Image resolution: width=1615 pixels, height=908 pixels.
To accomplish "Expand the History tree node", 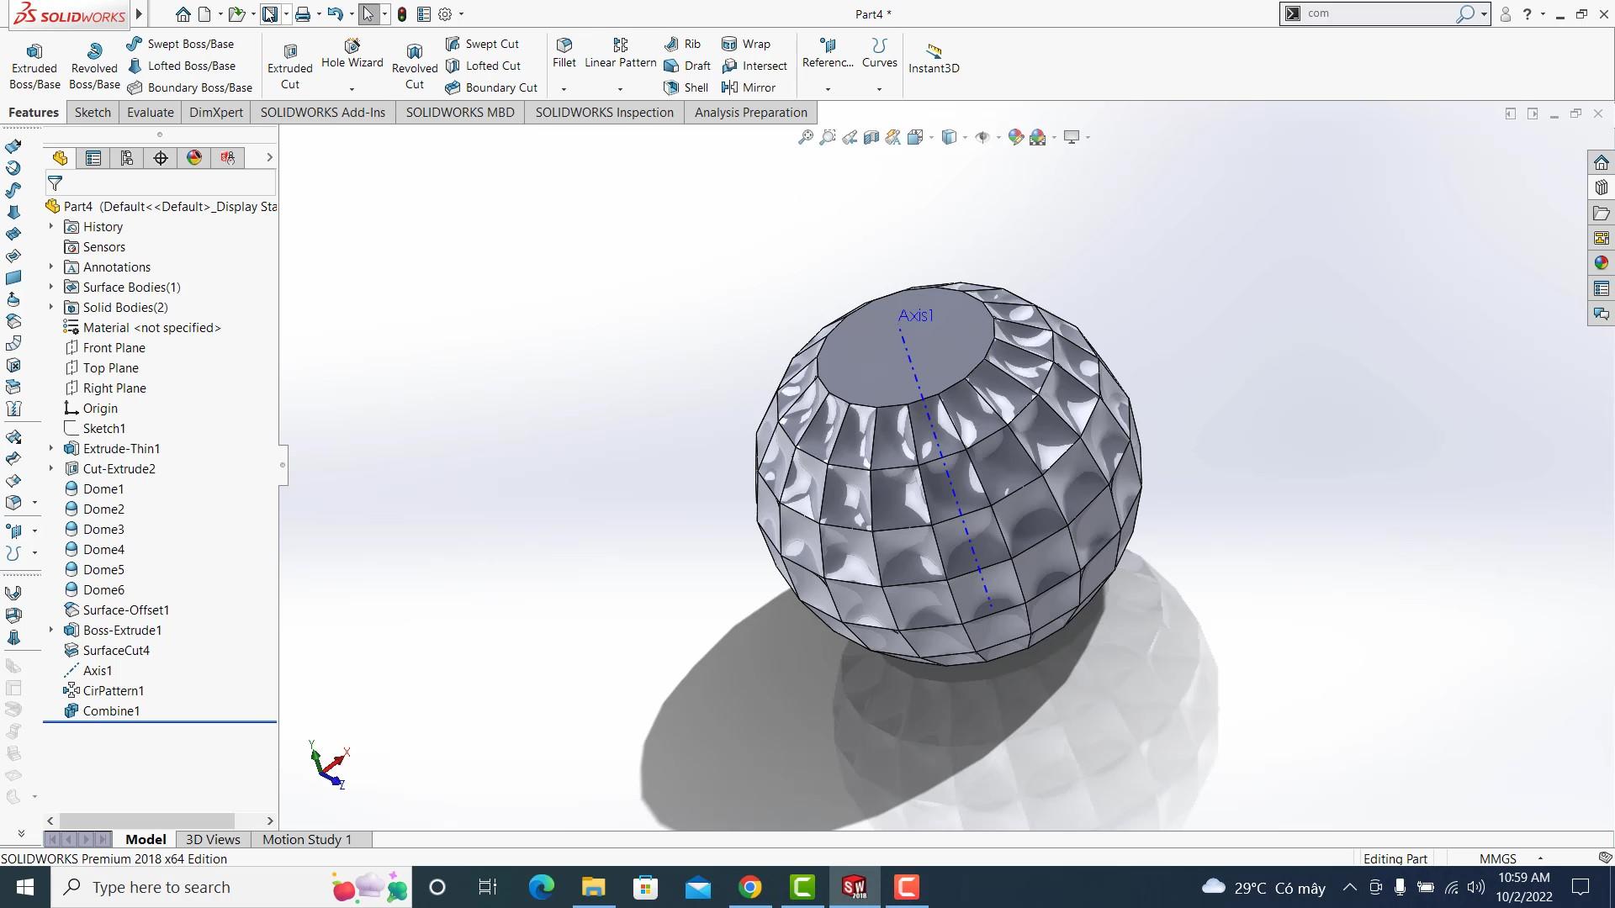I will 50,226.
